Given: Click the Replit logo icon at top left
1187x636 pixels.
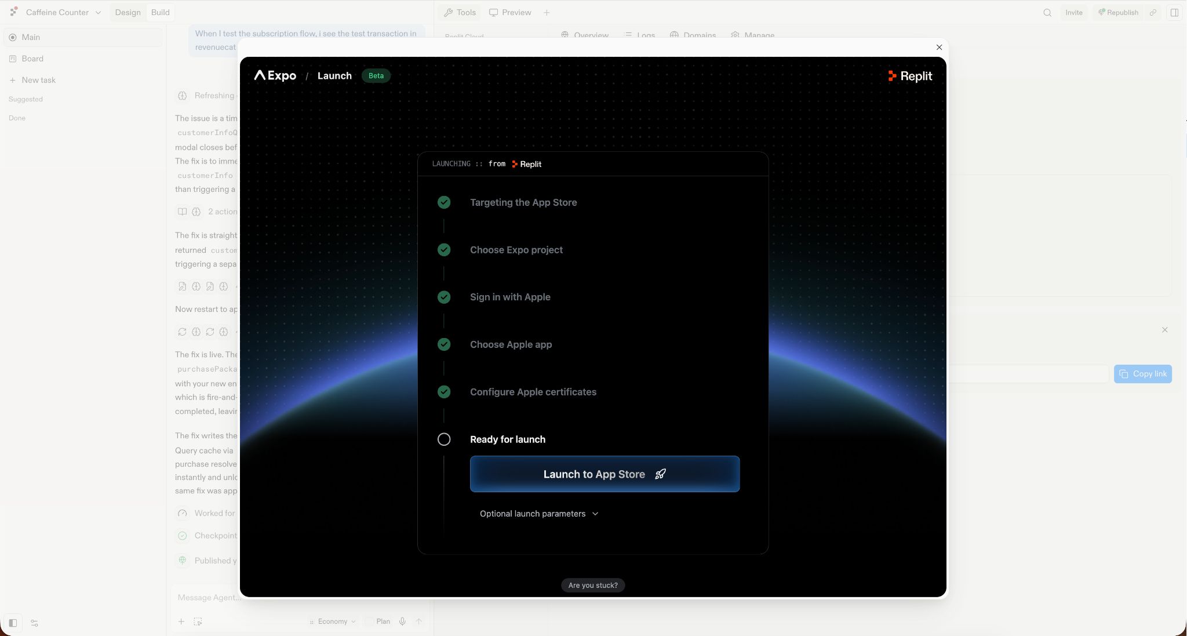Looking at the screenshot, I should tap(13, 12).
